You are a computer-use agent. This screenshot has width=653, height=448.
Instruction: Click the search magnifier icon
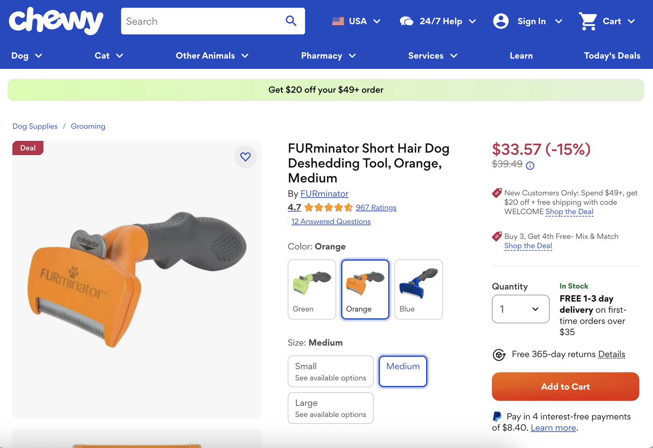click(291, 21)
